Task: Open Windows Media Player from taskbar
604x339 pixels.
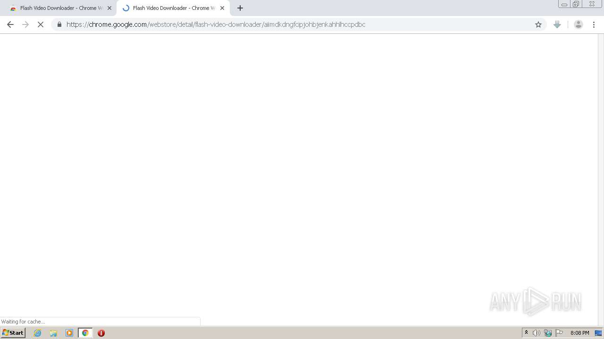Action: (69, 333)
